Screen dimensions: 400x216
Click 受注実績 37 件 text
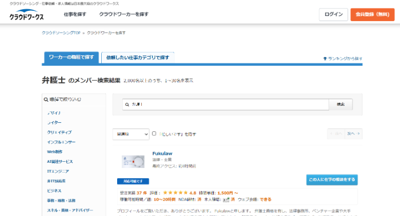(x=133, y=193)
